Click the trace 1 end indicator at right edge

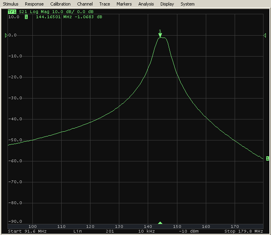coord(267,158)
